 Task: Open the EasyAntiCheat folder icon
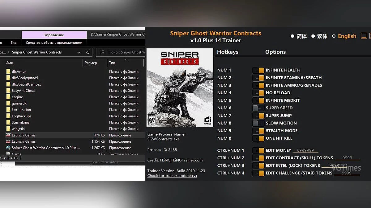(x=8, y=90)
